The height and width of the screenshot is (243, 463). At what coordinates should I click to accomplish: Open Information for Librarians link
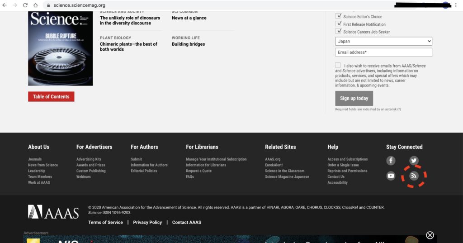tap(206, 165)
